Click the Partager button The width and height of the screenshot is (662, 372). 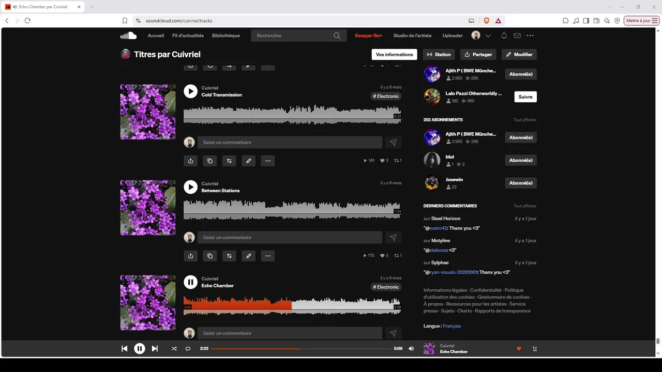pyautogui.click(x=478, y=54)
